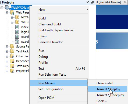Select Debug in the context menu
The image size is (128, 104).
point(59,57)
